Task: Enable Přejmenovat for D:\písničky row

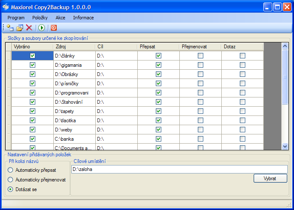Action: [200, 83]
